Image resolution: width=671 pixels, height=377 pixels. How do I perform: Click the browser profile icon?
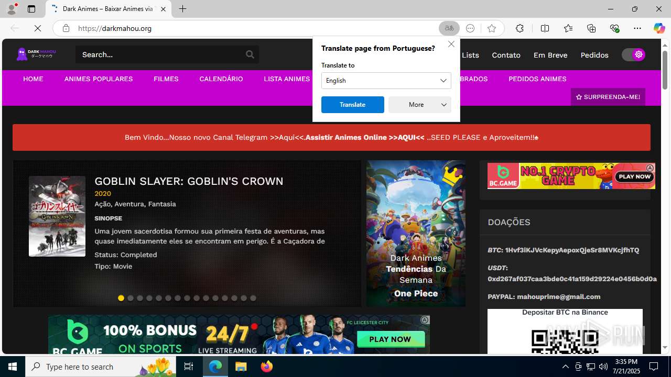point(12,9)
